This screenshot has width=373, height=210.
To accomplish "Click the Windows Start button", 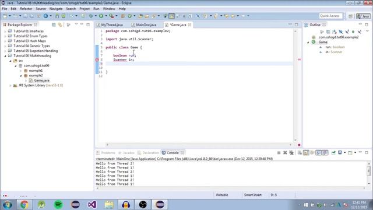I will pyautogui.click(x=7, y=205).
